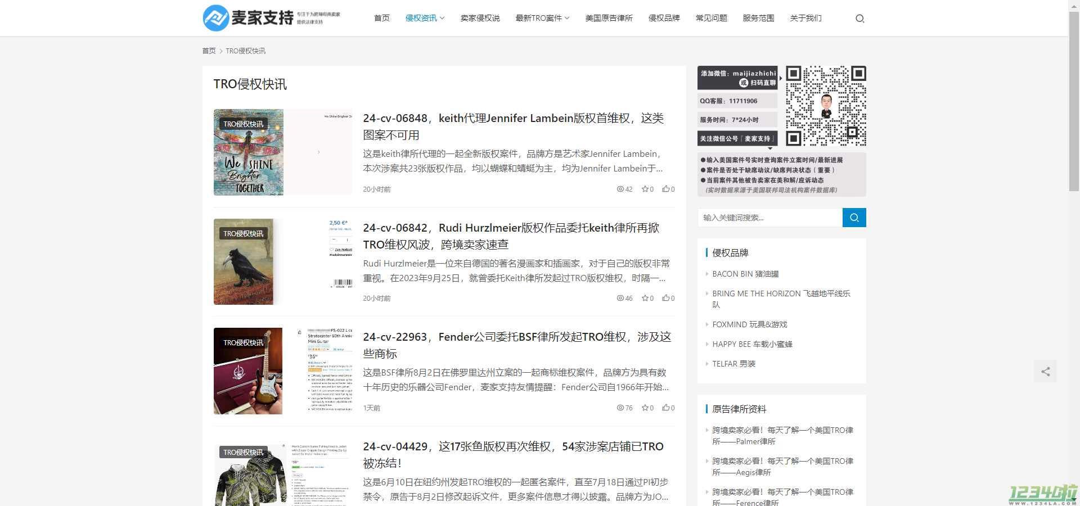
Task: Open article 24-cv-04429 鱼版权 title
Action: click(513, 455)
